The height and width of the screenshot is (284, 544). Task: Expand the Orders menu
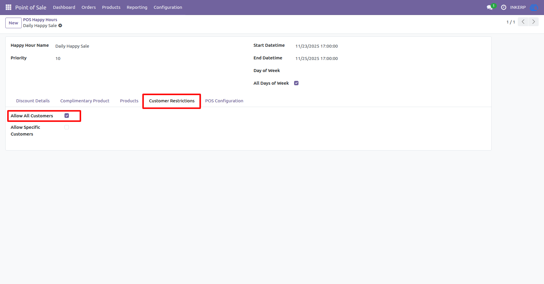[x=89, y=7]
